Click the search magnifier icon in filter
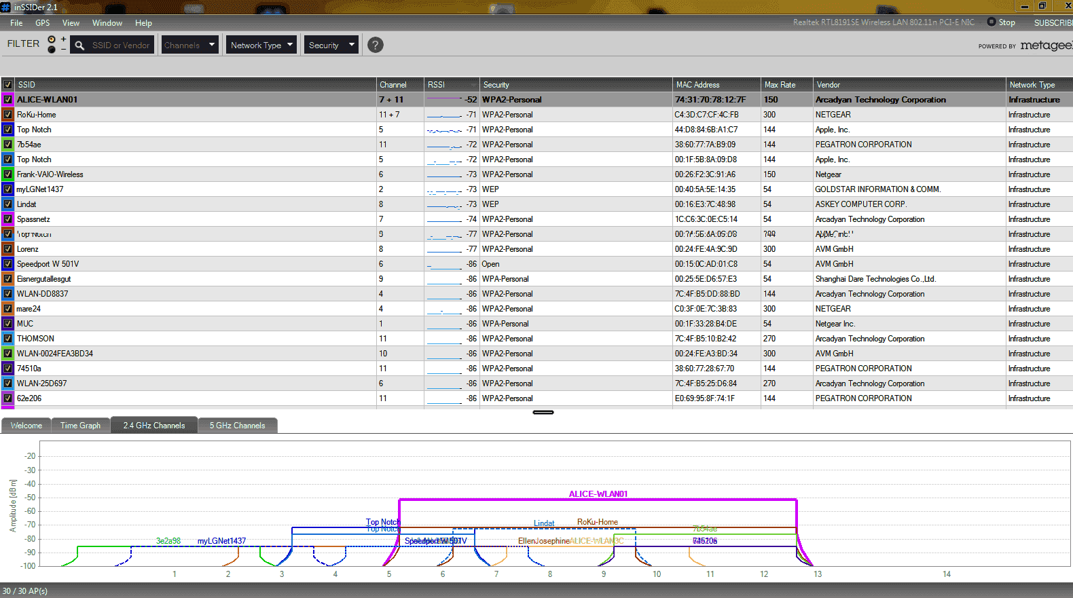This screenshot has height=598, width=1073. (79, 45)
